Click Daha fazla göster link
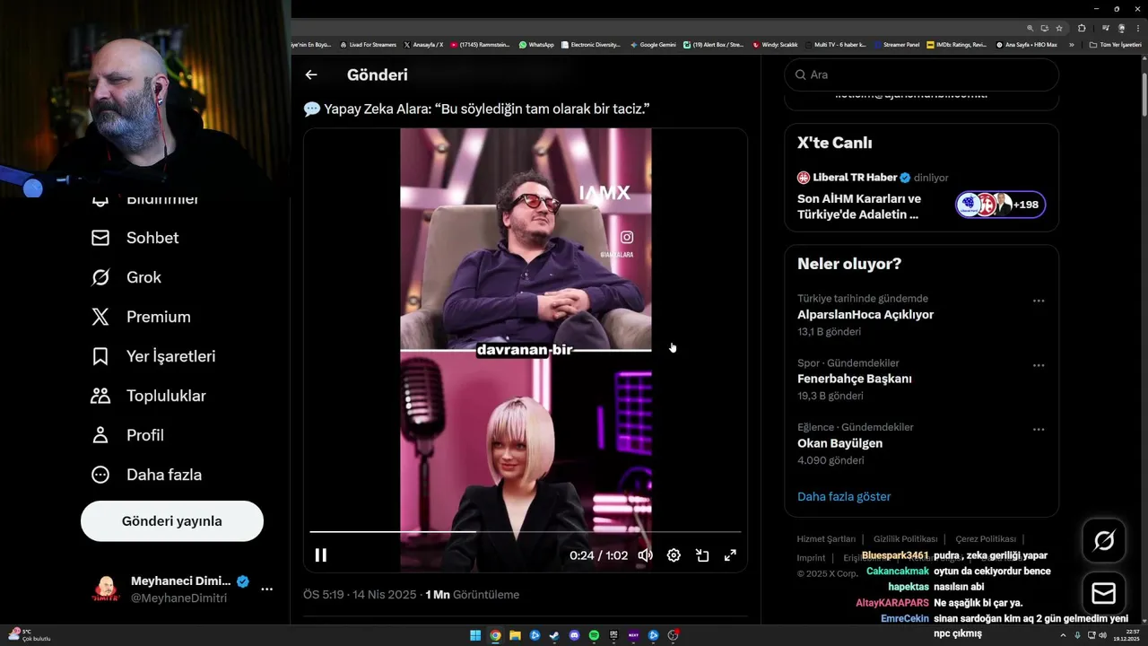Image resolution: width=1148 pixels, height=646 pixels. tap(844, 496)
